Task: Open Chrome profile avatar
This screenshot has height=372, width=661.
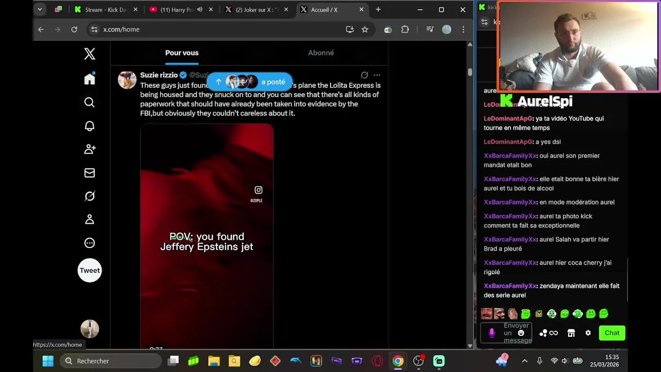Action: tap(447, 29)
